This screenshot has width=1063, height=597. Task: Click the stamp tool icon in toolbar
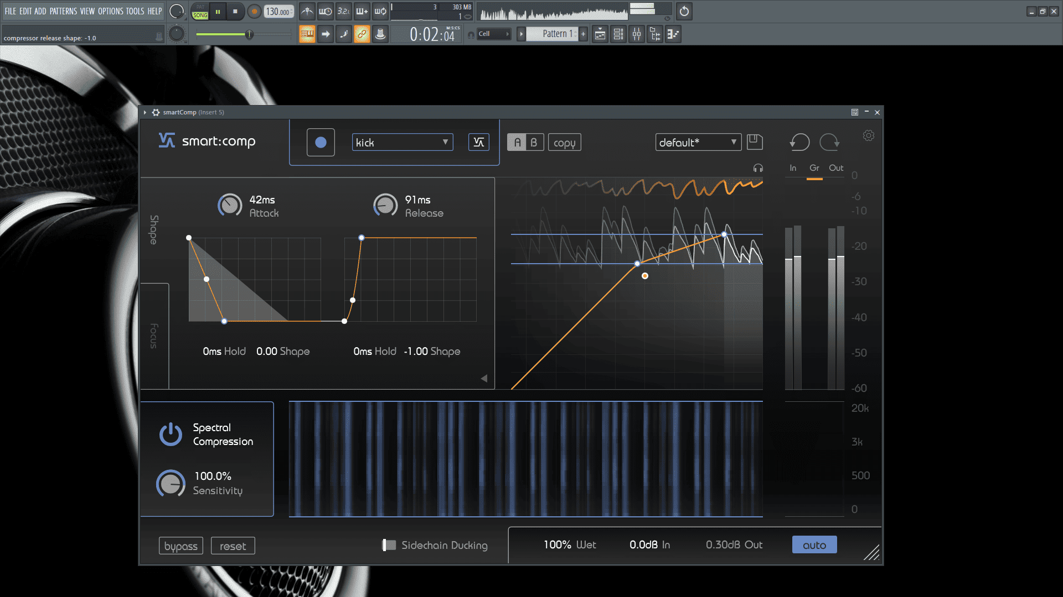pos(380,34)
